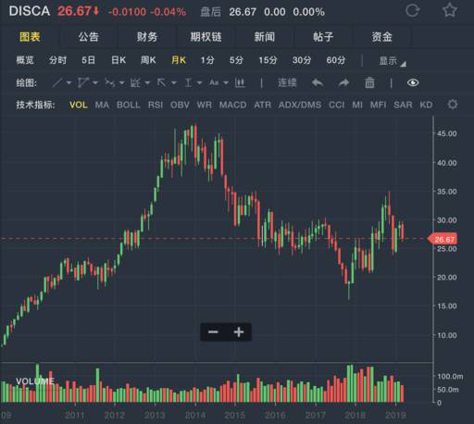Open indicator settings gear icon
Screen dimensions: 474x424
pyautogui.click(x=453, y=105)
